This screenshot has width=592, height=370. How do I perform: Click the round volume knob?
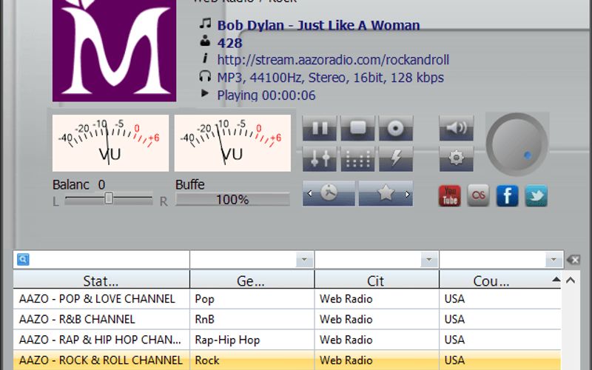(x=517, y=144)
